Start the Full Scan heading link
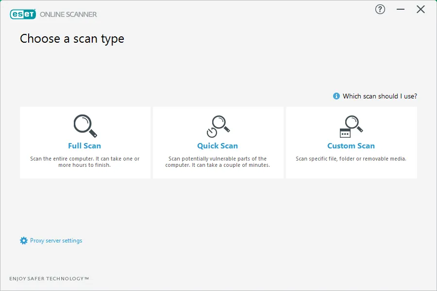 click(84, 146)
